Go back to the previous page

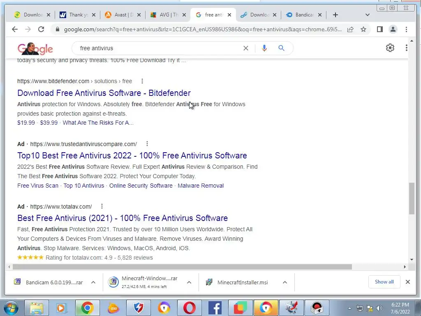tap(15, 29)
